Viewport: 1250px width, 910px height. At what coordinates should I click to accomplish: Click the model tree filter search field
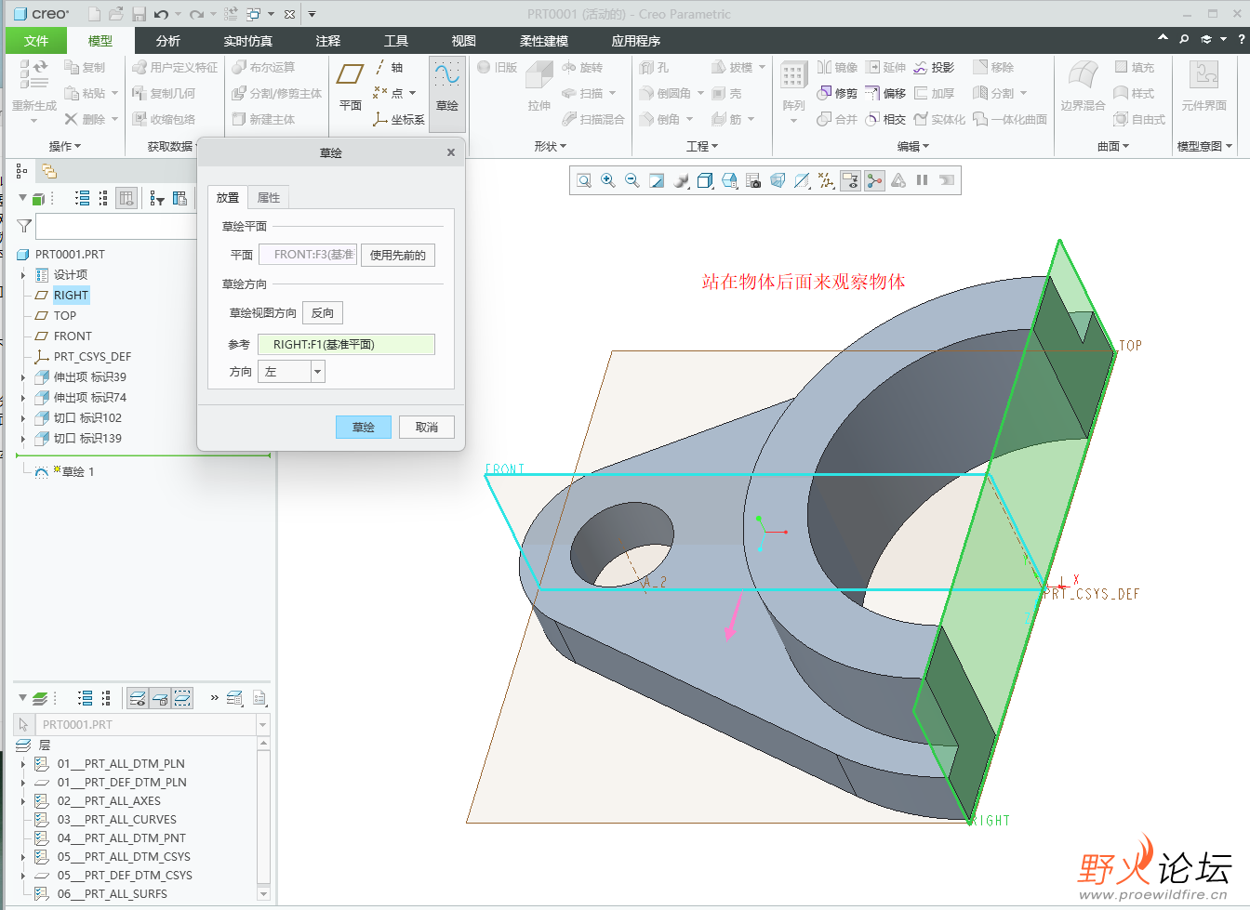(x=115, y=226)
